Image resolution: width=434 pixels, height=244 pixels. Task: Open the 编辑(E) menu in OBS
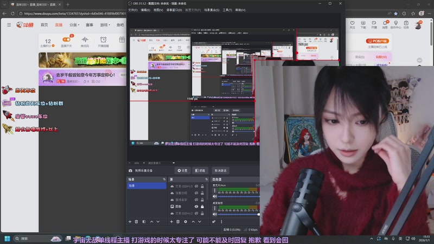point(145,10)
